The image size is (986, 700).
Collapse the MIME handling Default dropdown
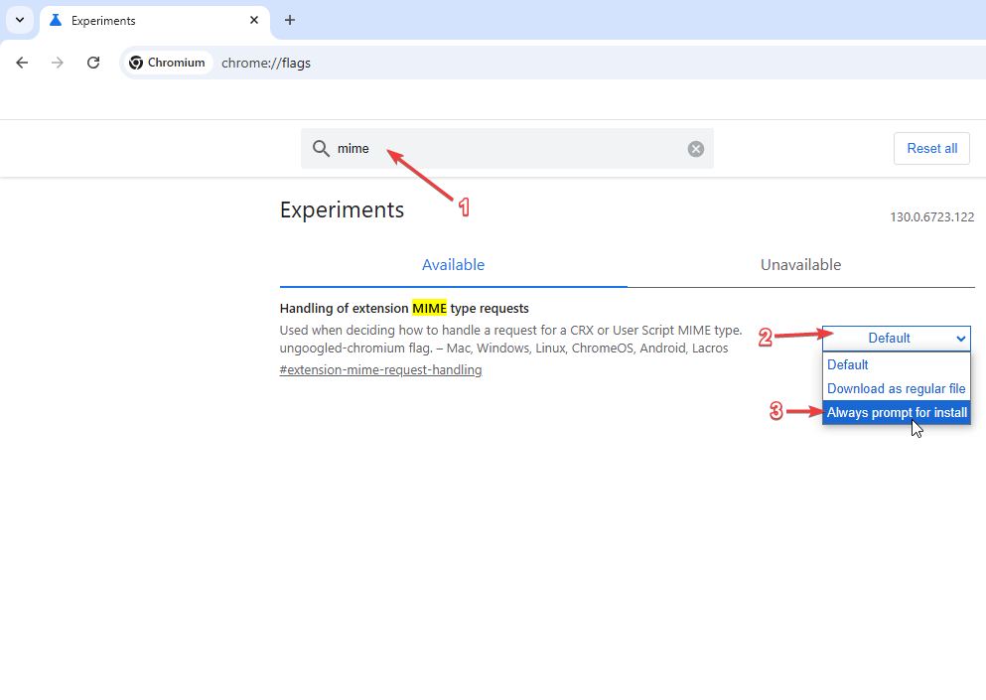point(896,339)
